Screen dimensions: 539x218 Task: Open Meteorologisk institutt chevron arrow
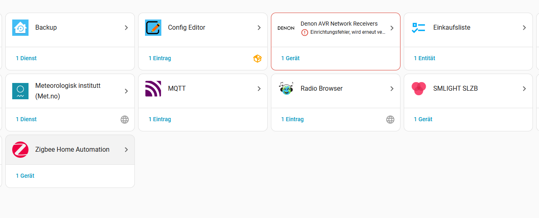click(x=126, y=91)
